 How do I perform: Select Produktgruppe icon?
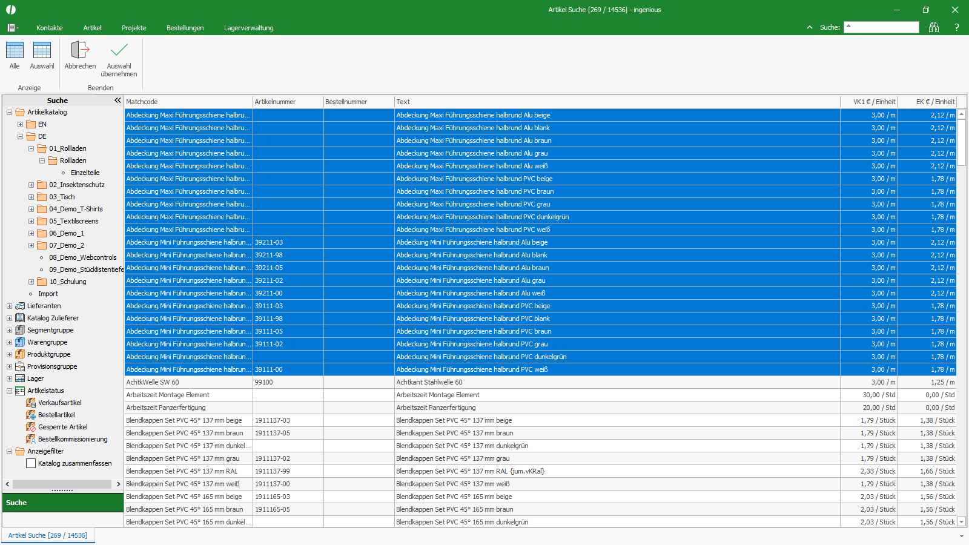click(20, 354)
